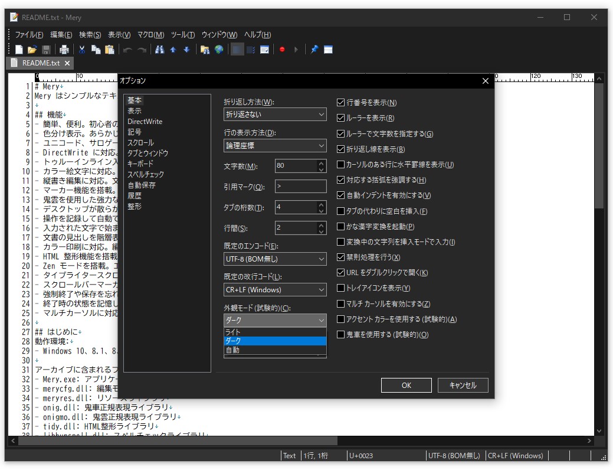The image size is (613, 470).
Task: Click the Find next down-arrow icon
Action: (186, 50)
